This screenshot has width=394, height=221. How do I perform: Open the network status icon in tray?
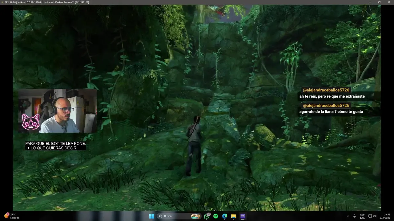tap(370, 216)
